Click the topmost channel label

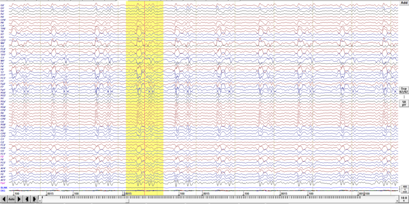3,5
